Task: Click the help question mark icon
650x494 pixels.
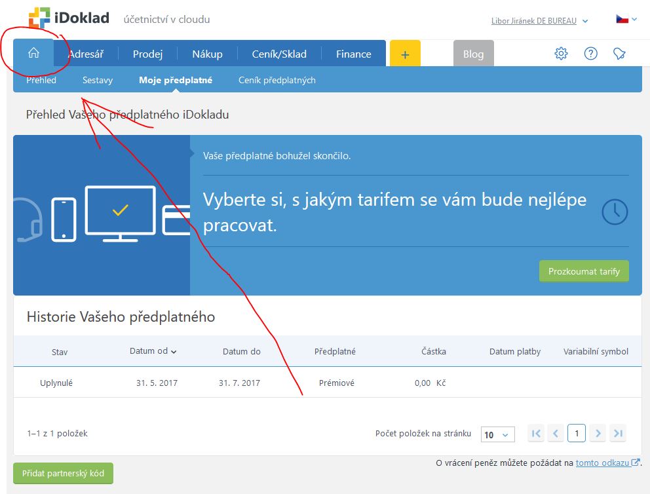Action: [590, 54]
